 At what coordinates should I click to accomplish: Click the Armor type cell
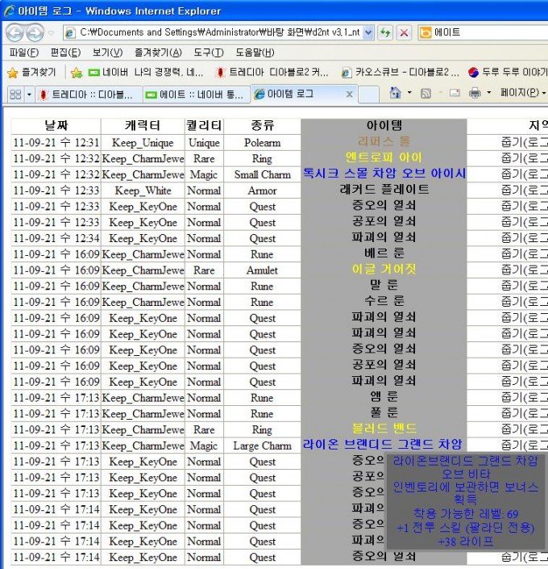262,190
